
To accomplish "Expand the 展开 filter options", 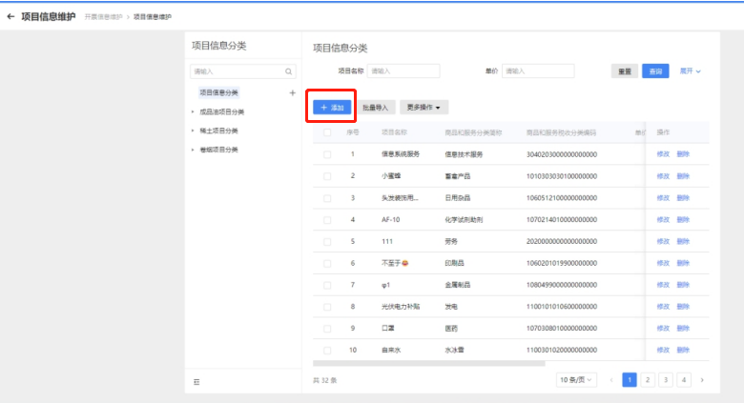I will (690, 71).
